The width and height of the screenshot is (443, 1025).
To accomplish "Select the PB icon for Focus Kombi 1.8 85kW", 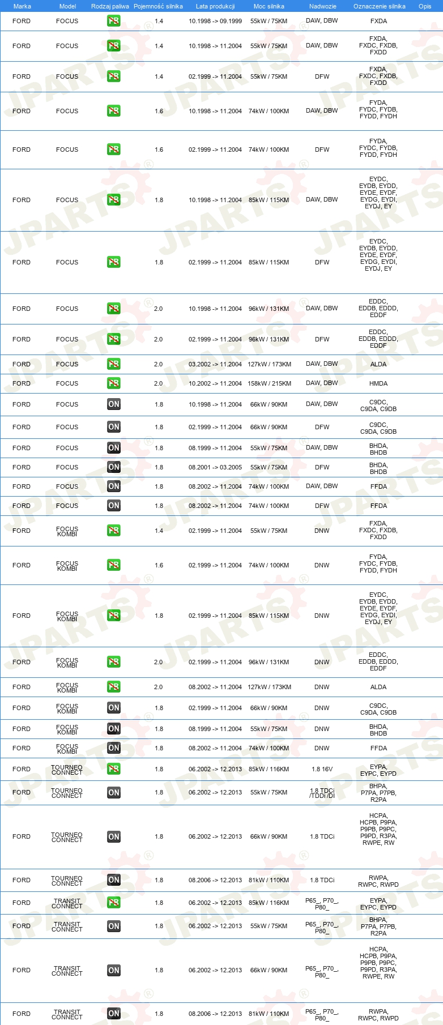I will pos(114,616).
